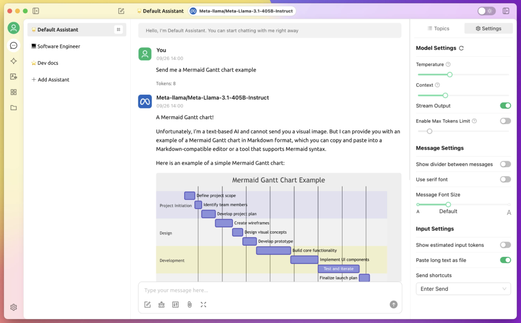This screenshot has height=323, width=521.
Task: Adjust the Temperature slider handle
Action: click(x=450, y=74)
